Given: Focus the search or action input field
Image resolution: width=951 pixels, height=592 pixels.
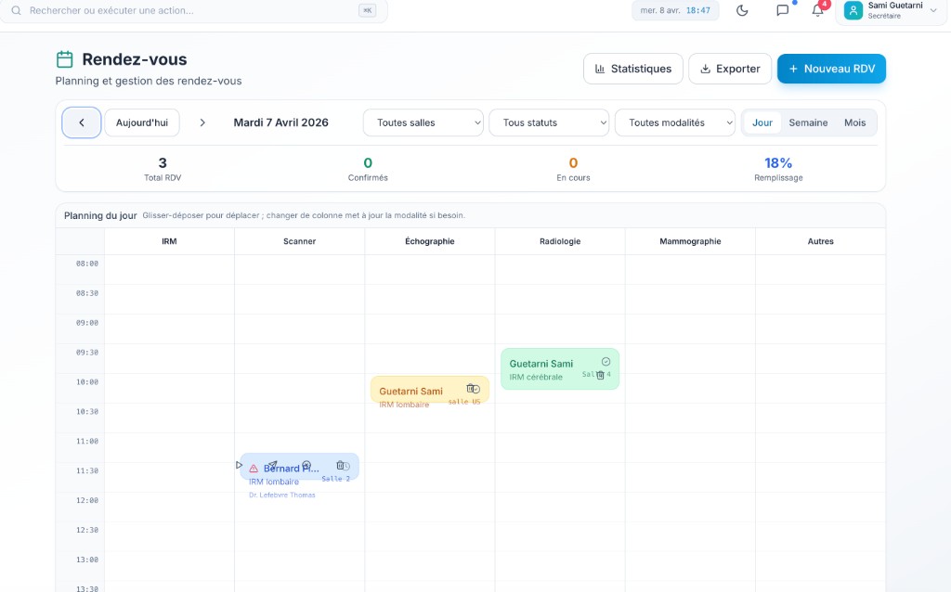Looking at the screenshot, I should coord(193,10).
